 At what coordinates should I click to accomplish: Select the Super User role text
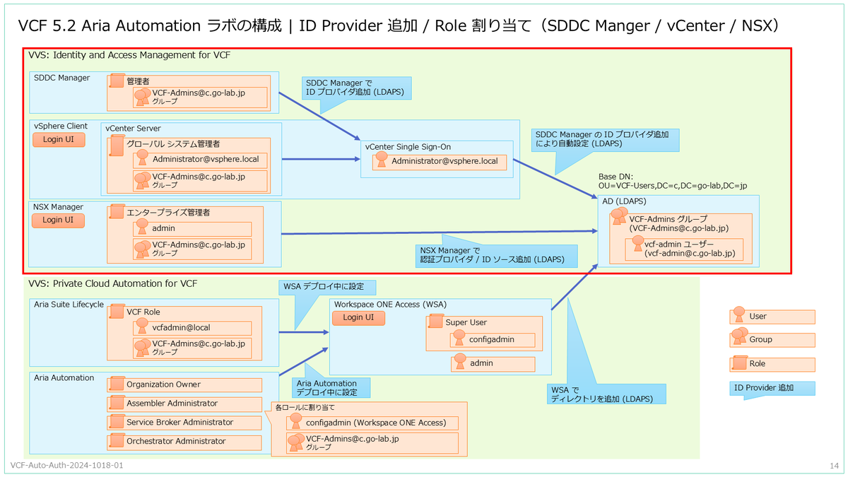coord(466,322)
